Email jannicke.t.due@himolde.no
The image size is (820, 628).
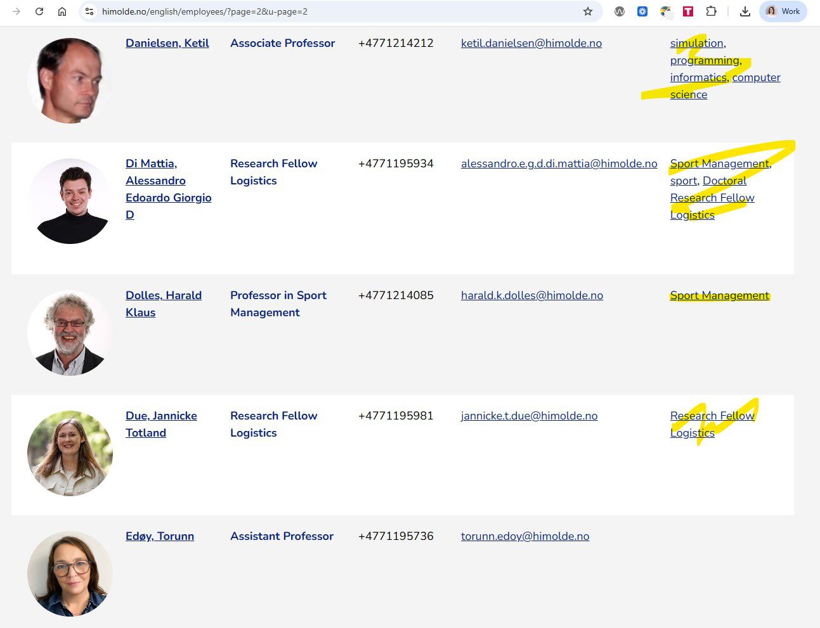529,416
